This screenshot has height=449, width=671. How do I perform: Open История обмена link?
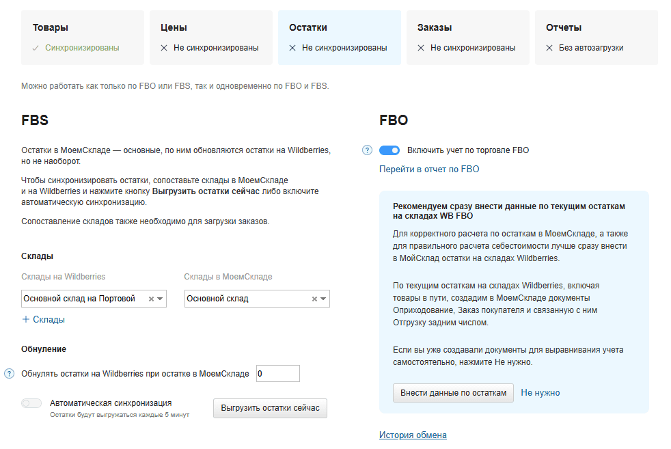(413, 435)
